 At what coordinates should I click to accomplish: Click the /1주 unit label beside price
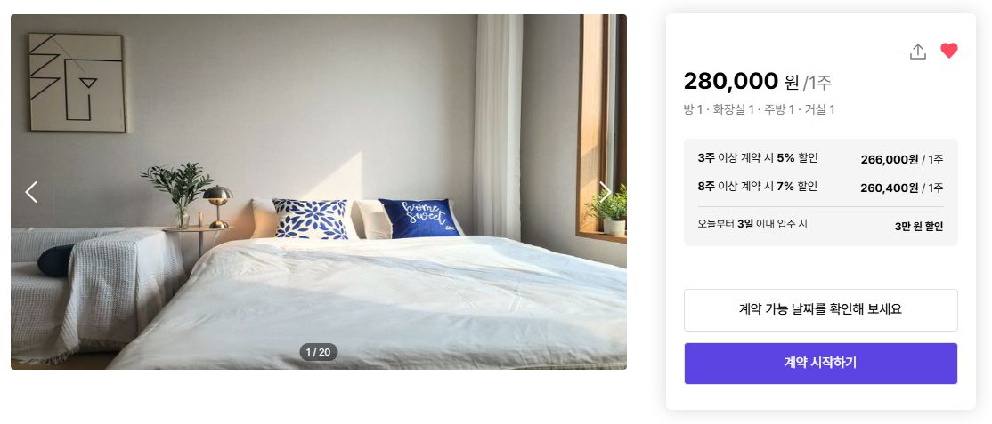pyautogui.click(x=817, y=83)
